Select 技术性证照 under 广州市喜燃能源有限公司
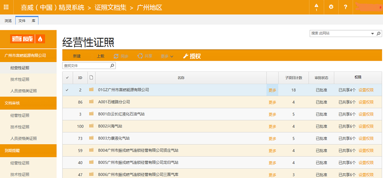Viewport: 383px width, 178px height. (20, 79)
